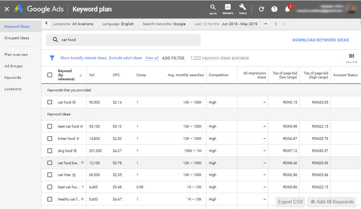Sort by Competition column header
Image resolution: width=361 pixels, height=209 pixels.
[219, 75]
